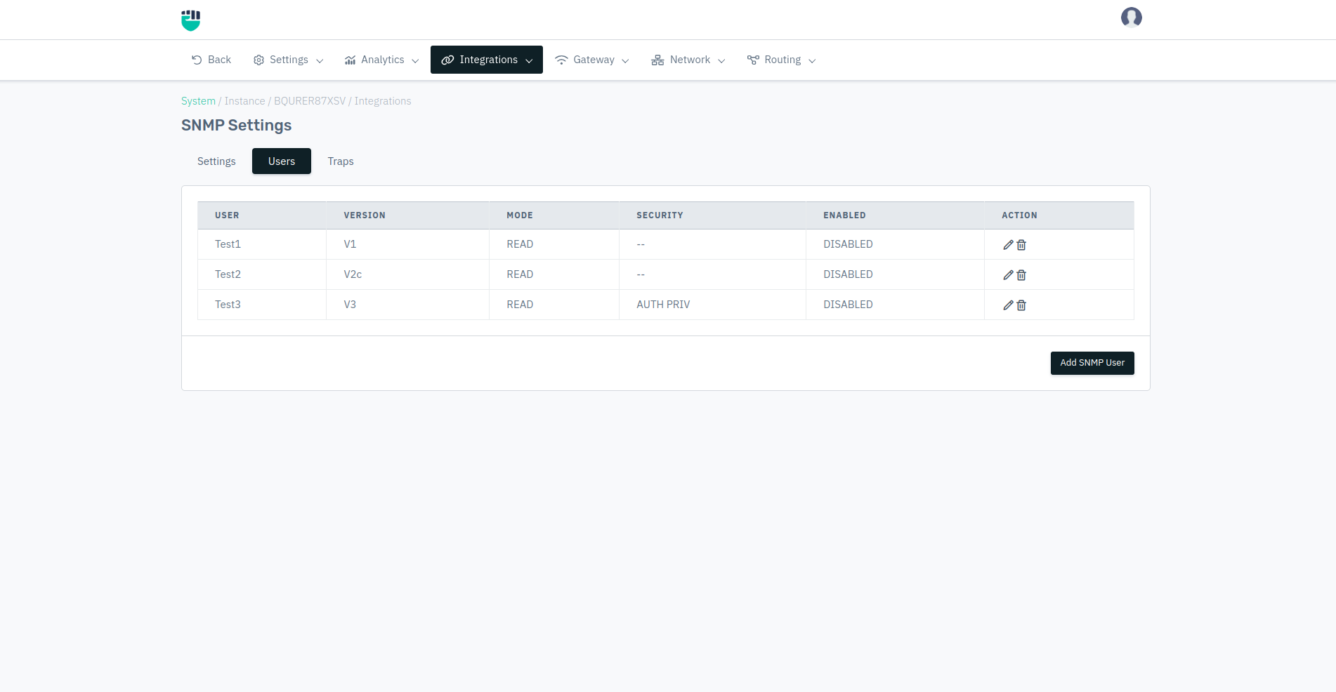Open the Analytics menu
1336x692 pixels.
coord(381,60)
